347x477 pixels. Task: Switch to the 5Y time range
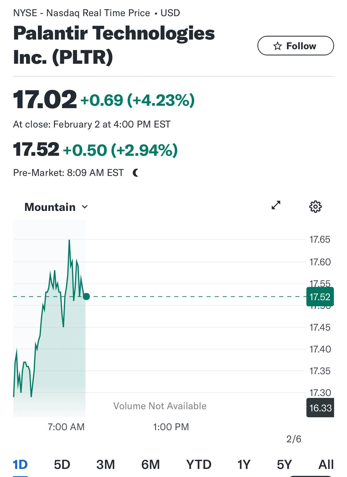[284, 465]
